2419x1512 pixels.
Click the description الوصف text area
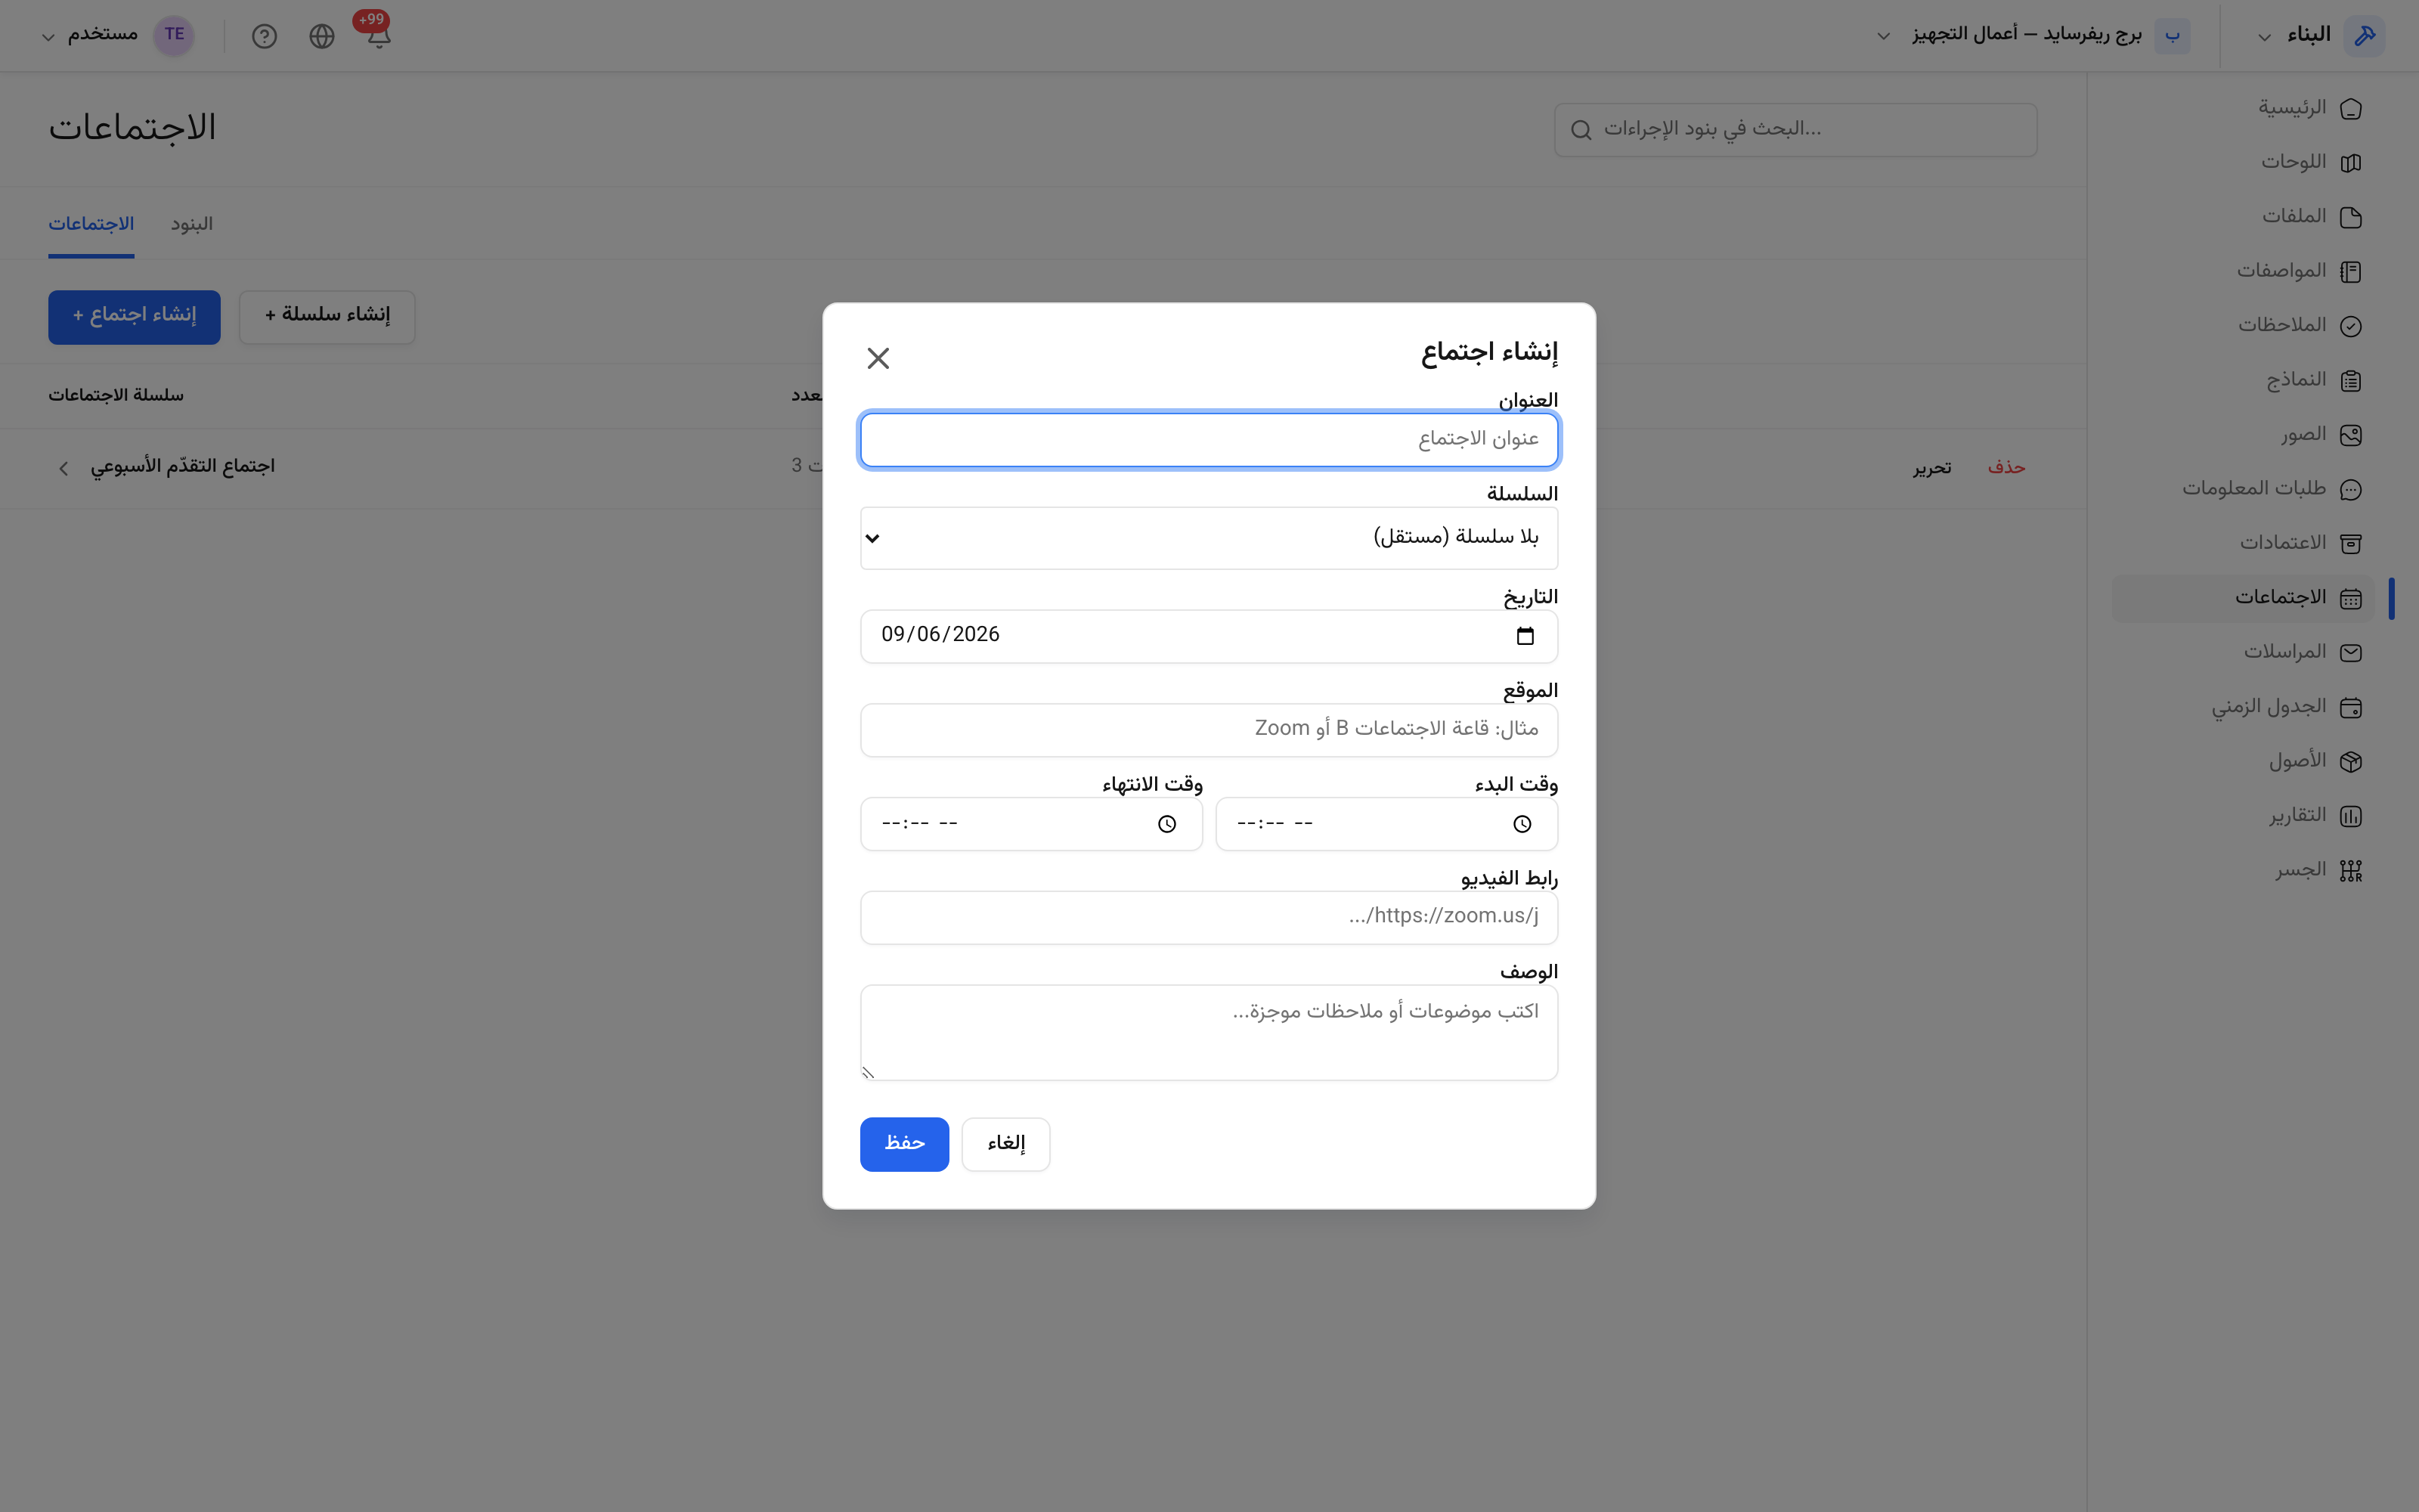(x=1209, y=1032)
